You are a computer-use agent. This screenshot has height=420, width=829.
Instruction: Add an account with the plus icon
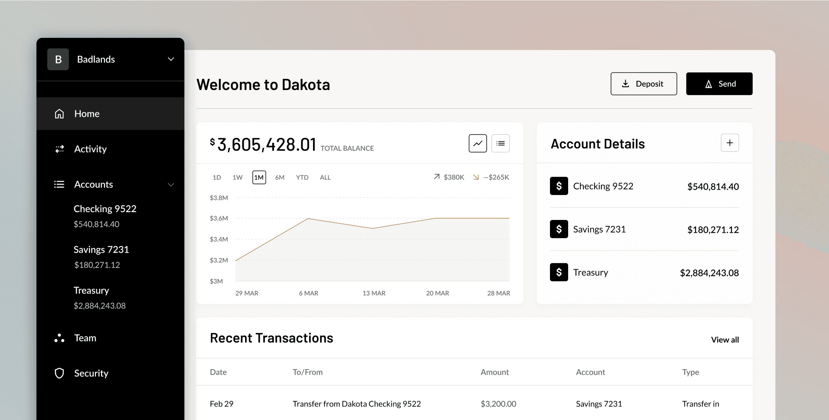(730, 142)
